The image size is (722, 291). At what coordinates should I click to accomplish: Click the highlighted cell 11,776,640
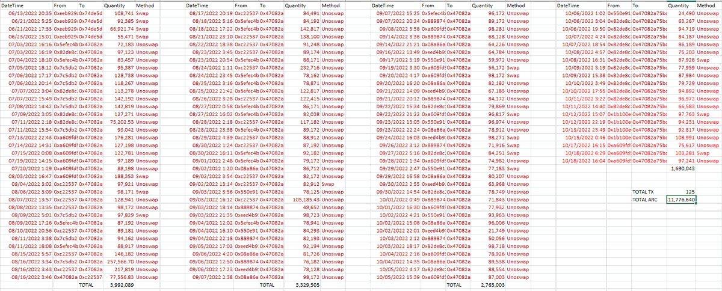(x=681, y=199)
